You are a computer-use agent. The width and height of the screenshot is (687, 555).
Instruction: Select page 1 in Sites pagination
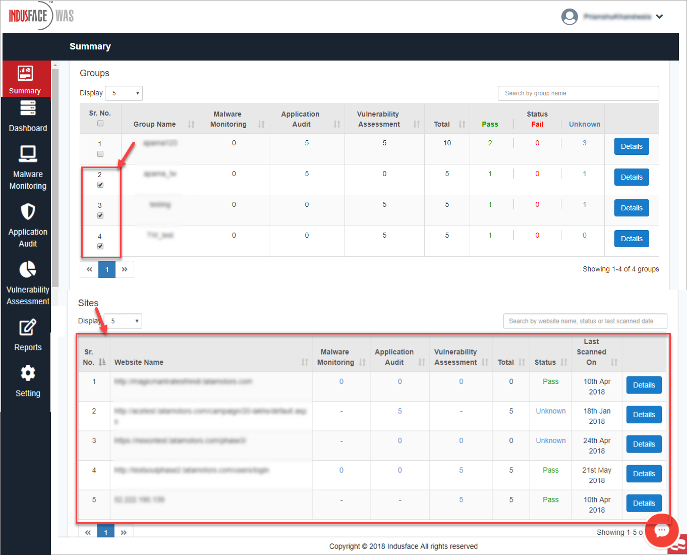coord(106,532)
